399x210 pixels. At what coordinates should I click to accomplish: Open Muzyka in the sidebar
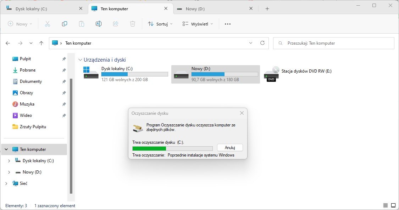click(27, 104)
